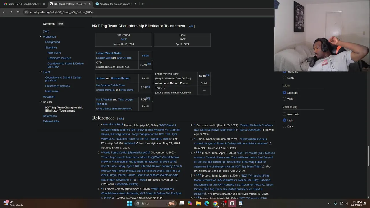Edit the Eliminator Tournament section
370x208 pixels.
coord(191,26)
